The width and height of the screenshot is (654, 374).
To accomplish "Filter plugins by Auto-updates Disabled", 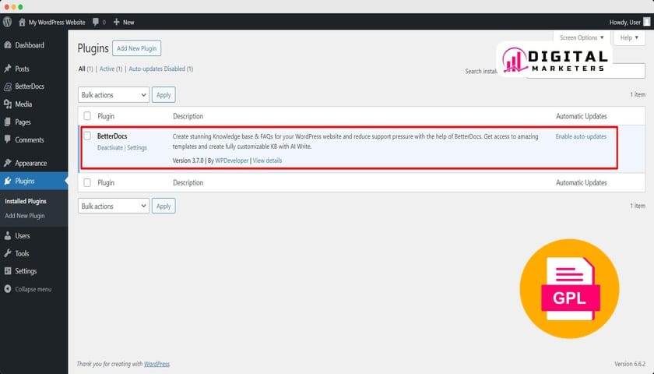I will [x=160, y=69].
